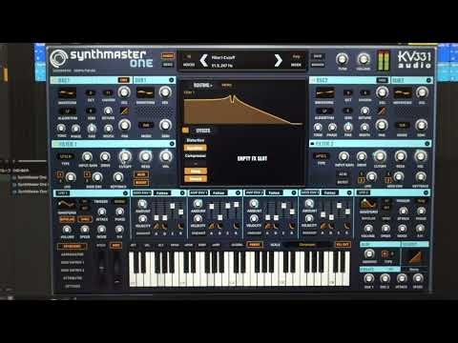Toggle the LFO1 power button
The image size is (458, 343).
point(125,193)
